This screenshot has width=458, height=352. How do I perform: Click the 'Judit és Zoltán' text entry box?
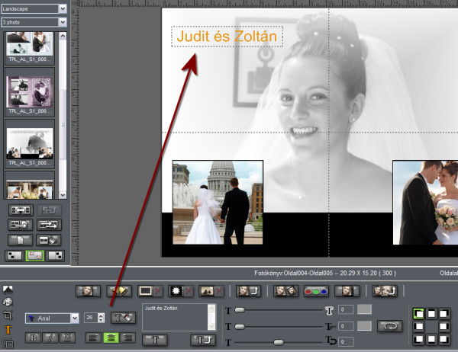(175, 317)
